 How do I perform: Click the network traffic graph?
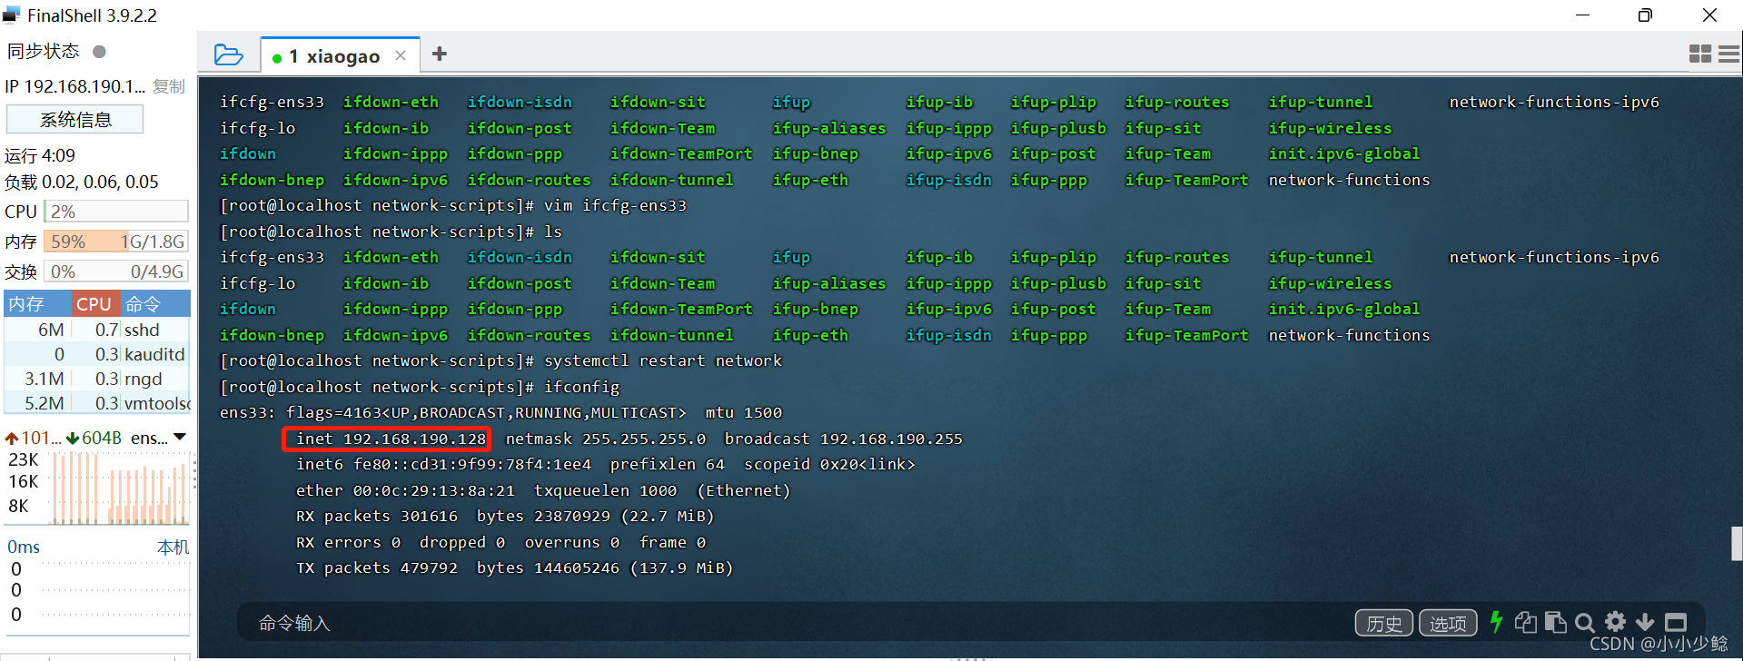pyautogui.click(x=120, y=488)
